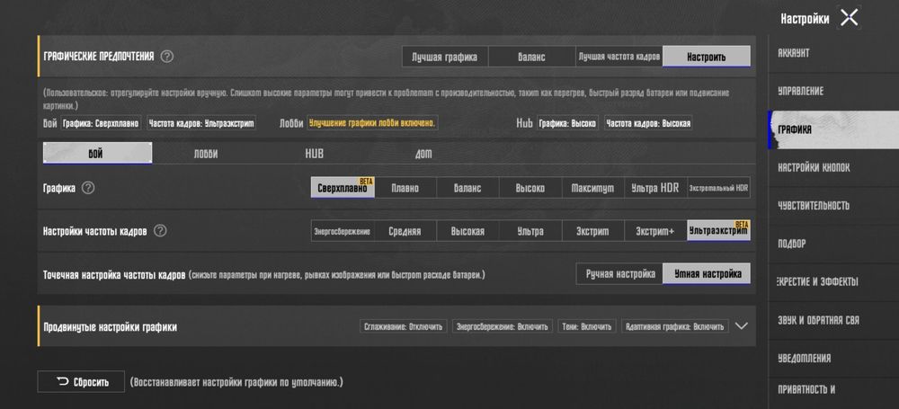899x409 pixels.
Task: Open help icon next to Графические предпочтения
Action: click(x=167, y=57)
